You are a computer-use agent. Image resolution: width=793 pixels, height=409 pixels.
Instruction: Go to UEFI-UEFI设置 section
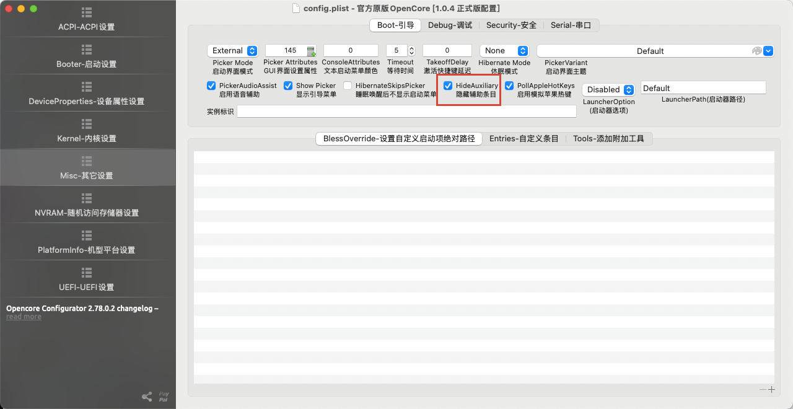(x=87, y=279)
